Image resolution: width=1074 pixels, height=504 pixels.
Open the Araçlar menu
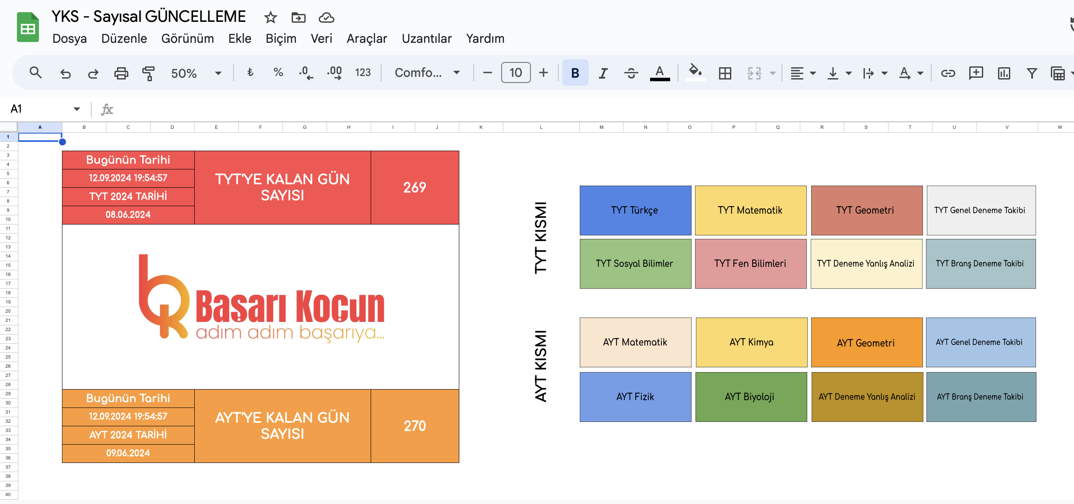point(367,38)
